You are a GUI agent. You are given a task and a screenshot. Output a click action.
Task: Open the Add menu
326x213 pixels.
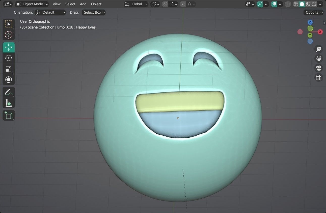(x=83, y=4)
